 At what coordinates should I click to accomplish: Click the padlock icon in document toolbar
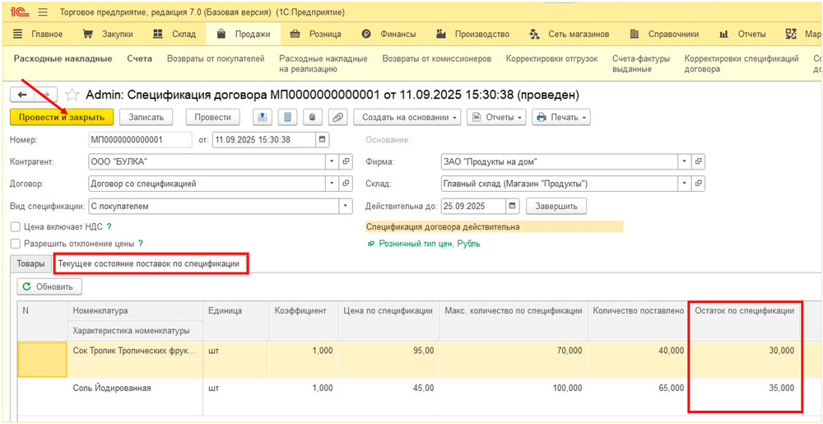coord(313,118)
